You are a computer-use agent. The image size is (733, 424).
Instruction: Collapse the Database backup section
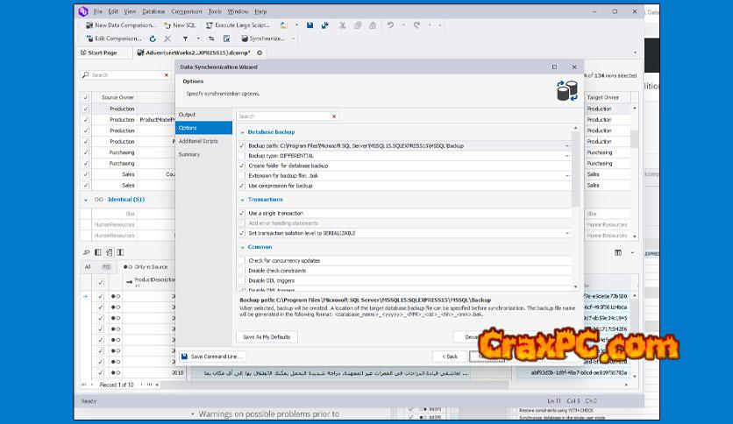tap(241, 131)
